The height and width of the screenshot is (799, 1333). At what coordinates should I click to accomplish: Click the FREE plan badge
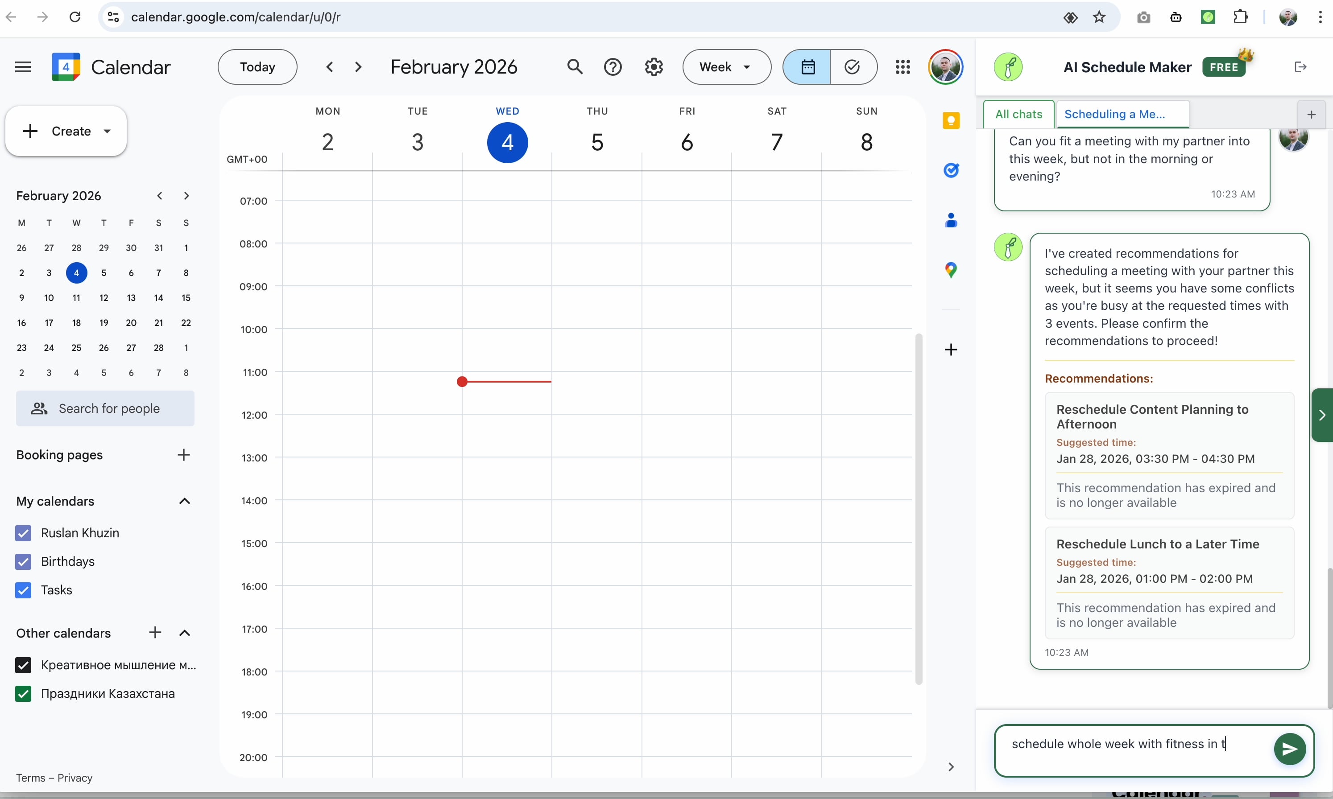pos(1224,67)
